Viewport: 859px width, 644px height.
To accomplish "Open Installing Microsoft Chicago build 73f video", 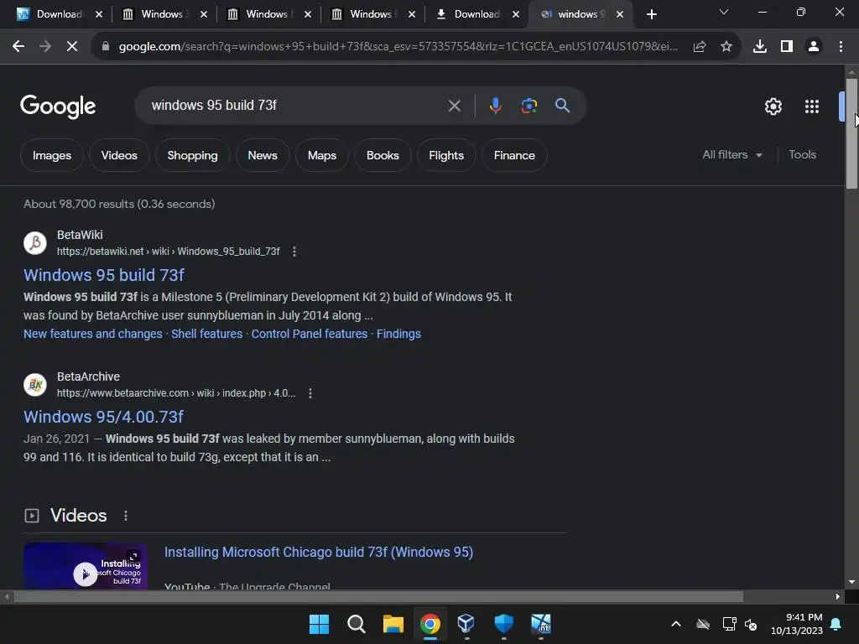I will (318, 552).
